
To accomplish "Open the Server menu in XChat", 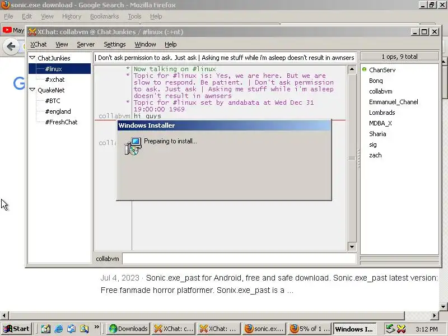I will [x=86, y=44].
